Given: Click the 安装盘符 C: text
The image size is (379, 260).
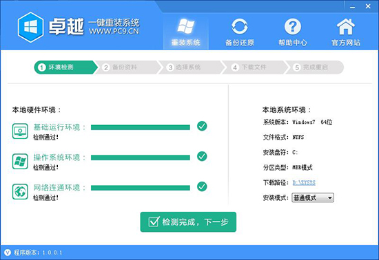Looking at the screenshot, I should pos(280,153).
